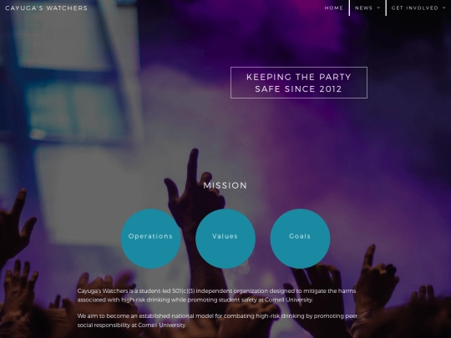Click "national model" text in second paragraph
Image resolution: width=451 pixels, height=338 pixels.
192,315
